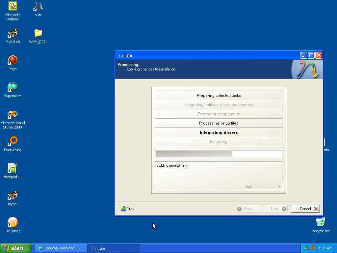Click the nLite title bar icon

pyautogui.click(x=118, y=55)
